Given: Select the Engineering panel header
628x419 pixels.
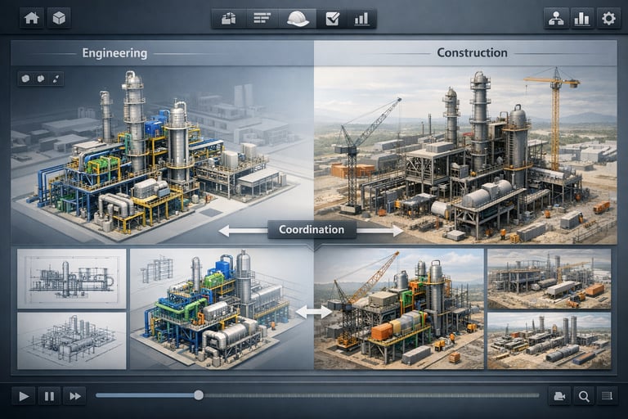Looking at the screenshot, I should coord(162,53).
